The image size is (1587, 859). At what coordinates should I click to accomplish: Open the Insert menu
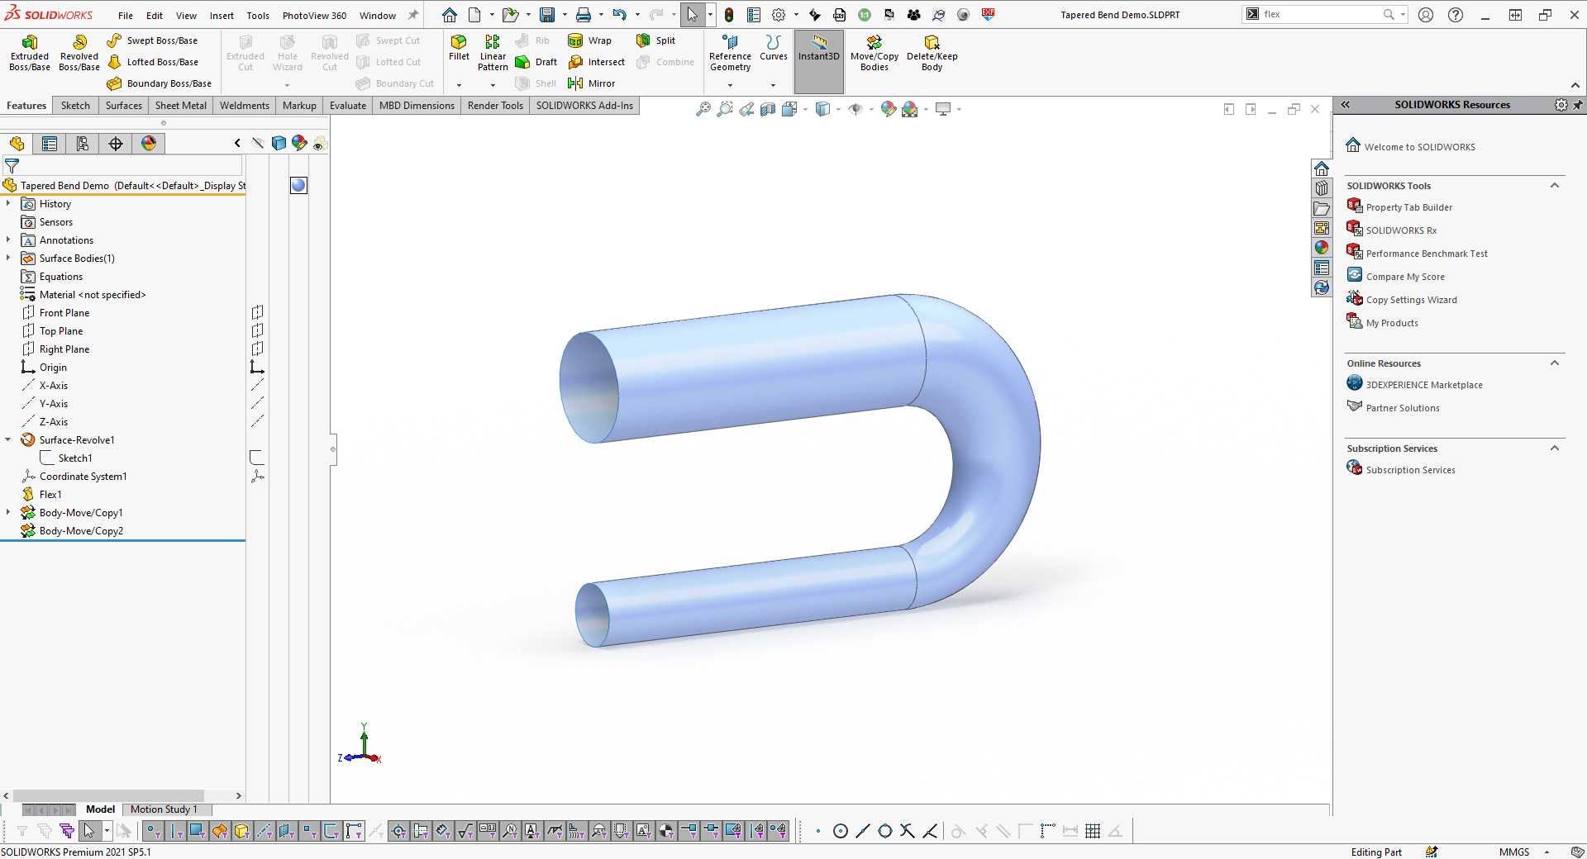(222, 16)
